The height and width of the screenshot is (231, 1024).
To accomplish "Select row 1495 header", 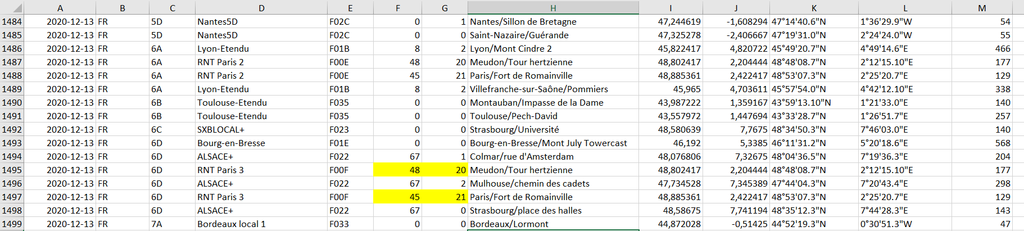I will [x=12, y=170].
